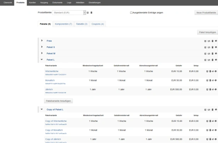Edit the Free package

point(205,41)
